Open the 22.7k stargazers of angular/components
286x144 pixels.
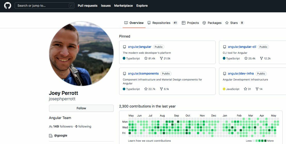(x=150, y=89)
